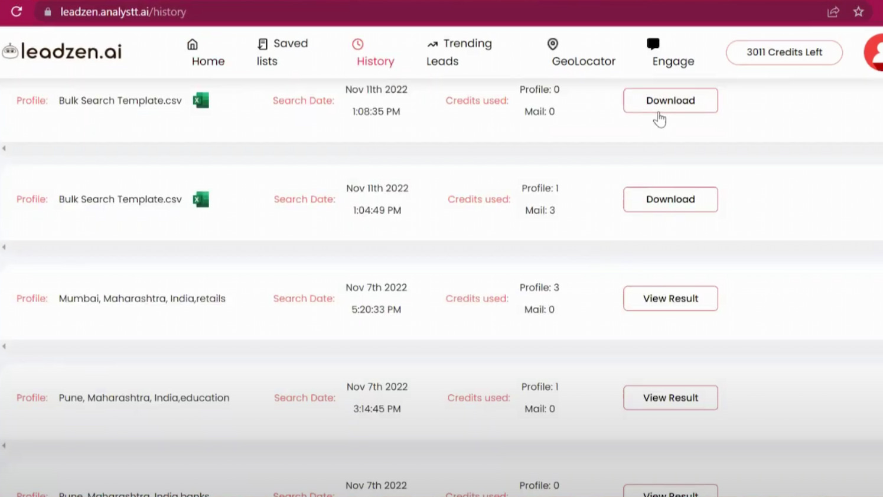The height and width of the screenshot is (497, 883).
Task: Click the leadzen.analystt.ai address bar
Action: 123,12
